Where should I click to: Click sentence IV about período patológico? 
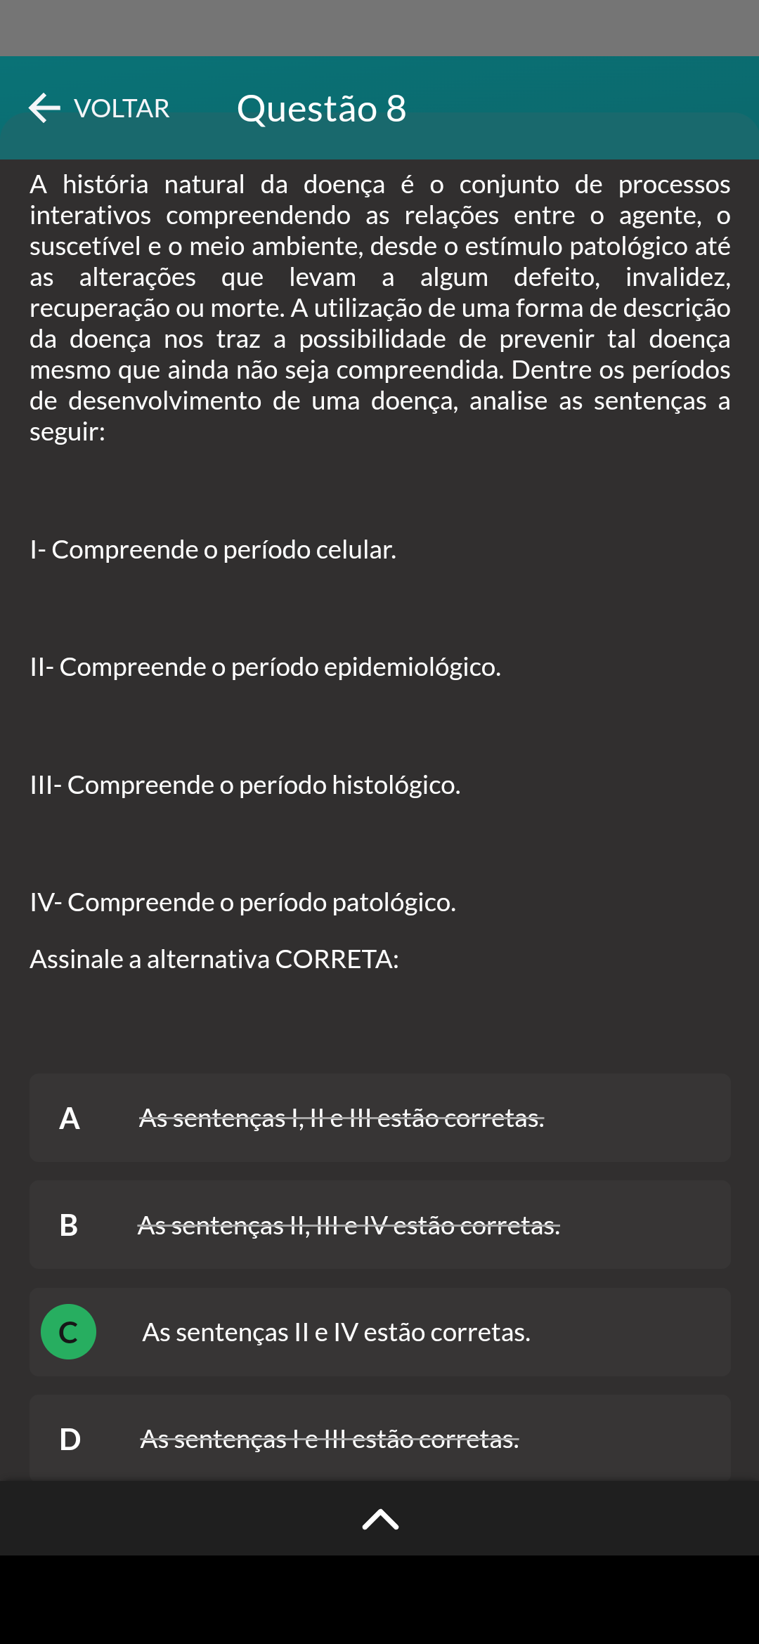pyautogui.click(x=243, y=902)
